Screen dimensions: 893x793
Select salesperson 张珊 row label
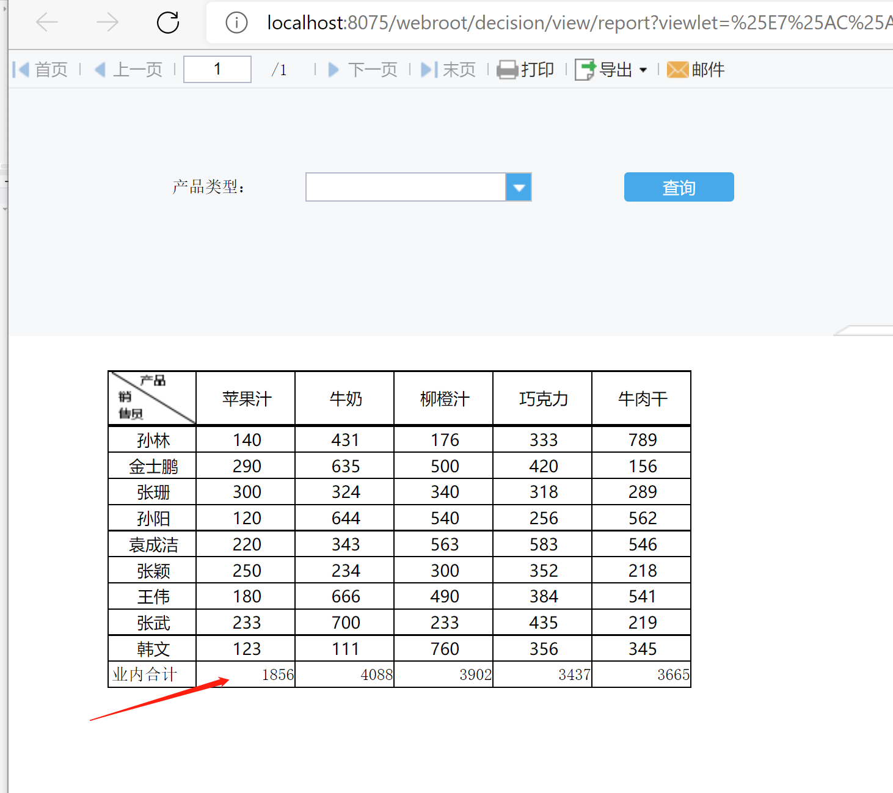click(153, 492)
